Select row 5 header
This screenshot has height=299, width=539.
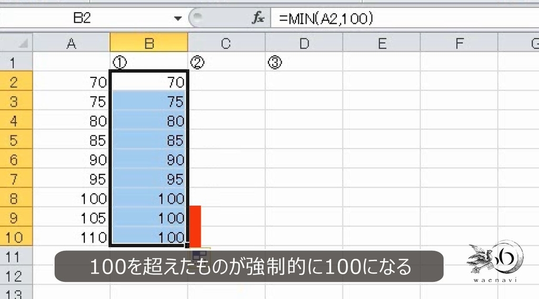[16, 139]
